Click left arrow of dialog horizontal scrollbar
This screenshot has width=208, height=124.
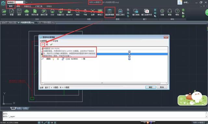pyautogui.click(x=42, y=83)
